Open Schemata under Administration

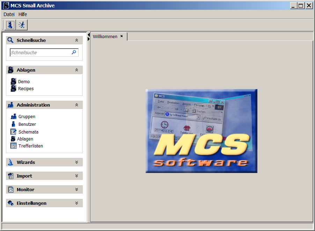point(28,132)
